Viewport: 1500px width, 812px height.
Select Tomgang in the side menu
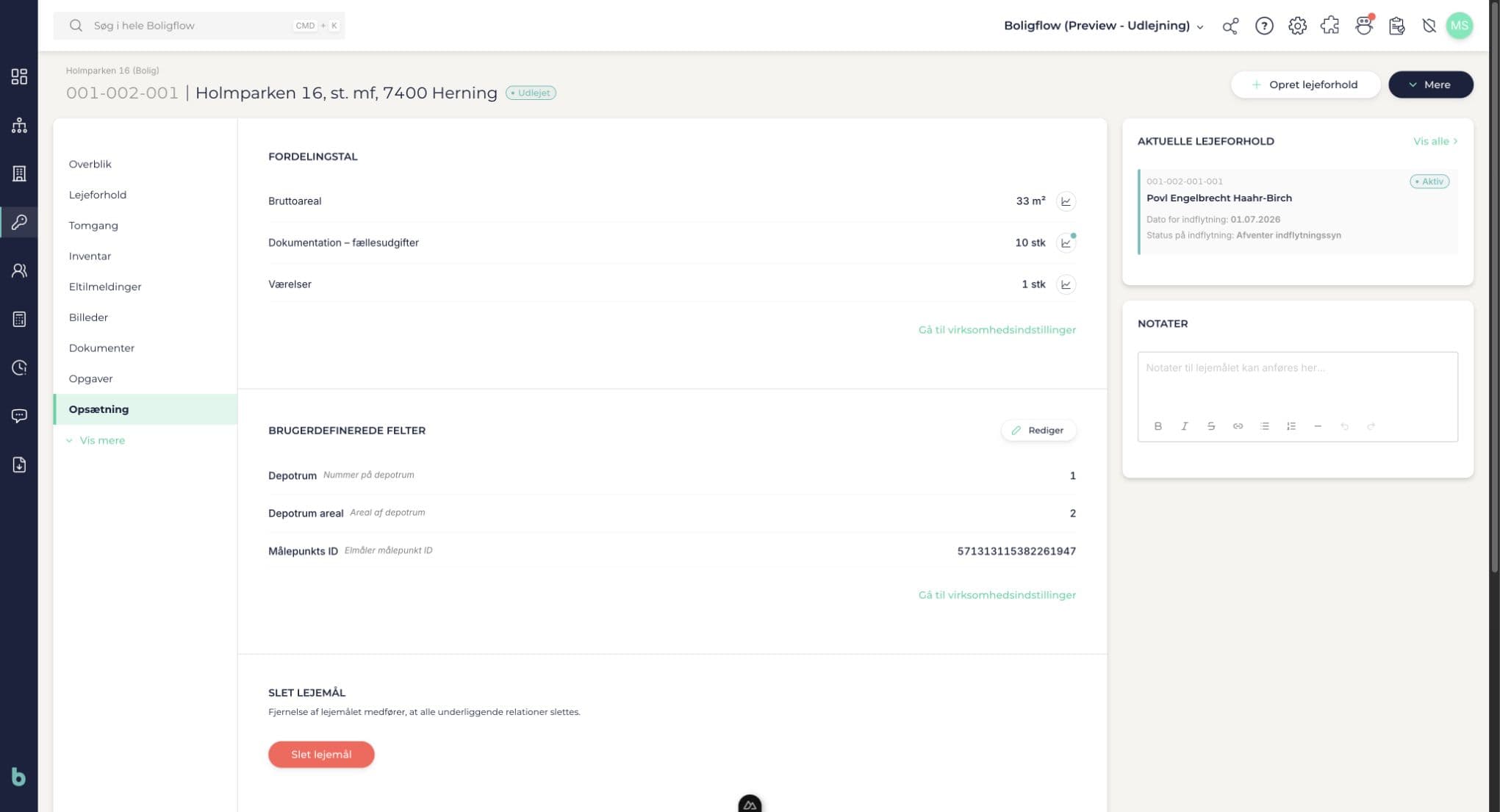tap(93, 226)
